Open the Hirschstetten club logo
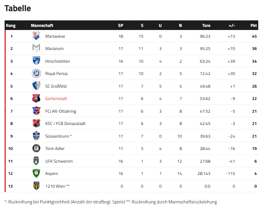The height and width of the screenshot is (208, 264). 36,61
